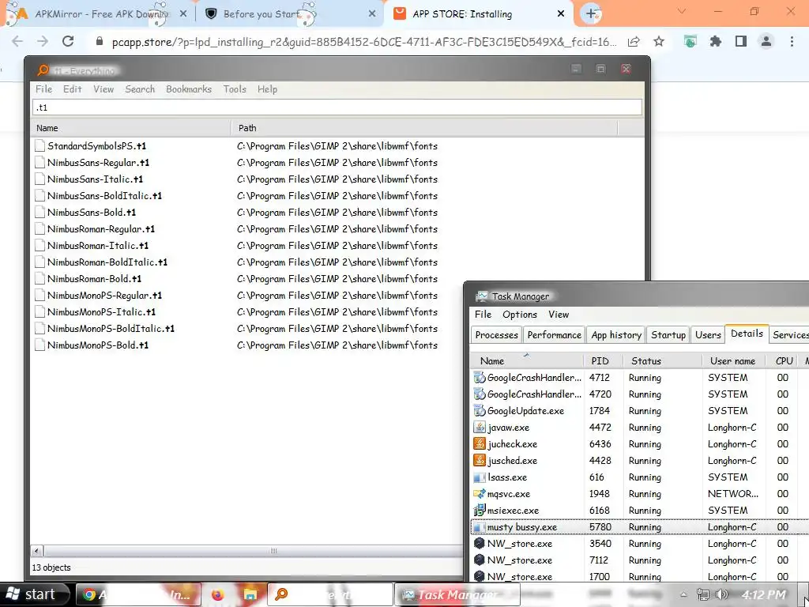Select msiexec.exe process icon
The image size is (809, 607).
coord(480,511)
